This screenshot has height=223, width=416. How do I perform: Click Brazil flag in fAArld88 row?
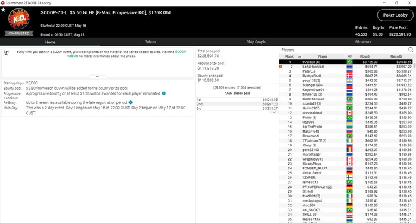click(x=349, y=62)
